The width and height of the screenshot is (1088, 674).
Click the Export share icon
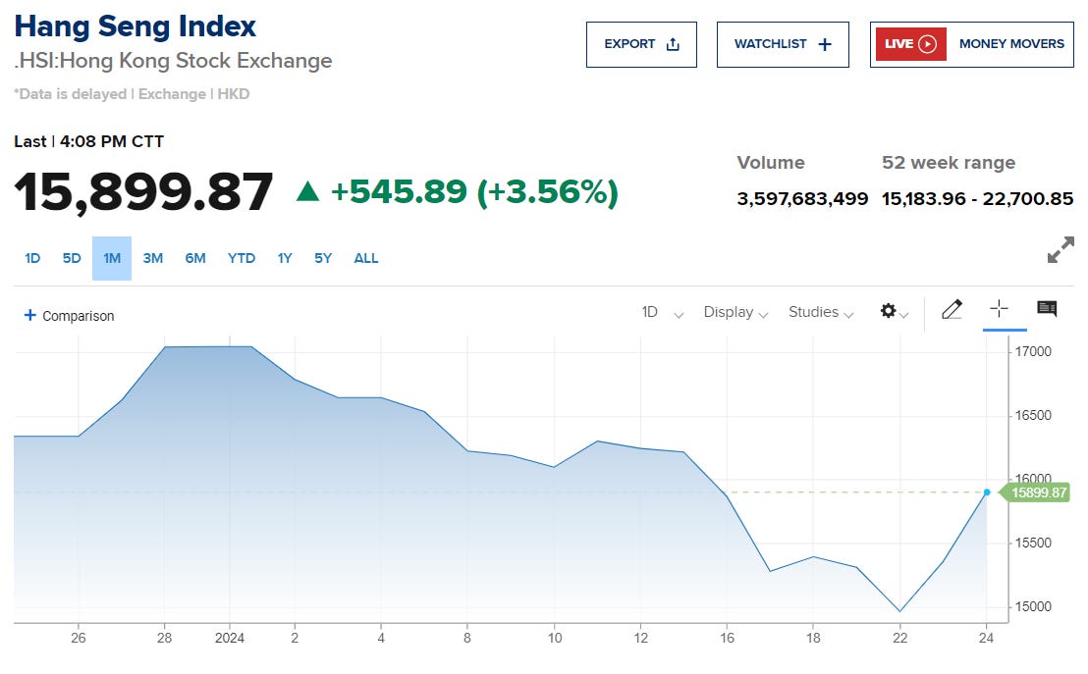[x=673, y=44]
